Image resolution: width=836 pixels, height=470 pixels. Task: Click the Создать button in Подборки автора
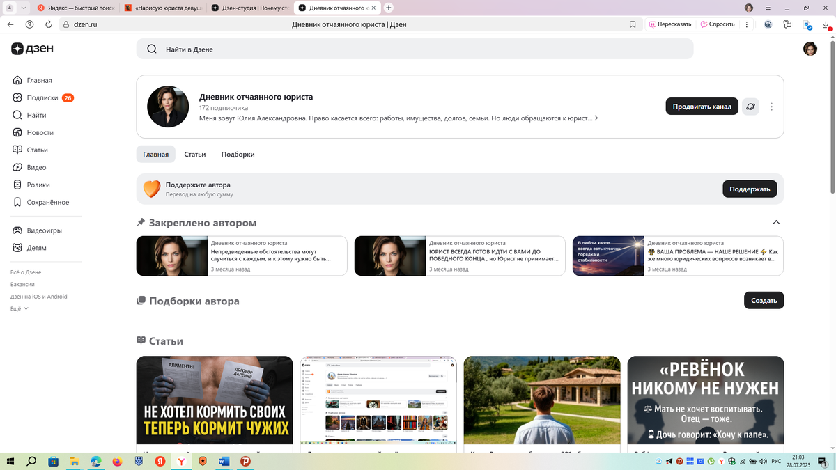tap(764, 300)
